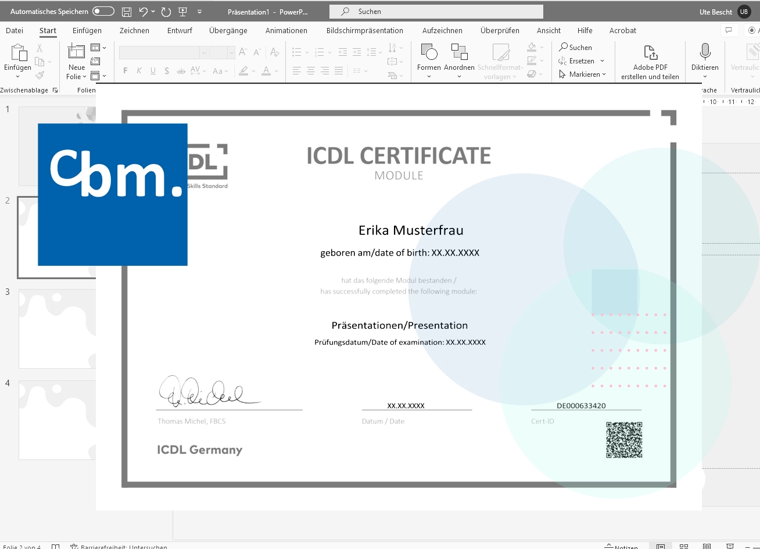The width and height of the screenshot is (760, 549).
Task: Undo the last action
Action: point(144,12)
